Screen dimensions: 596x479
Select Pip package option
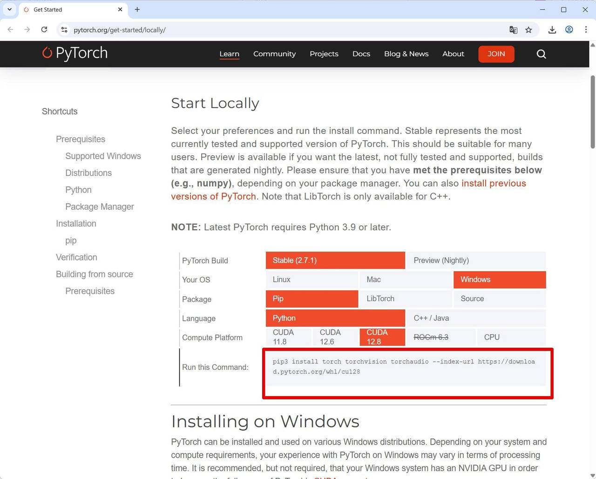coord(312,299)
